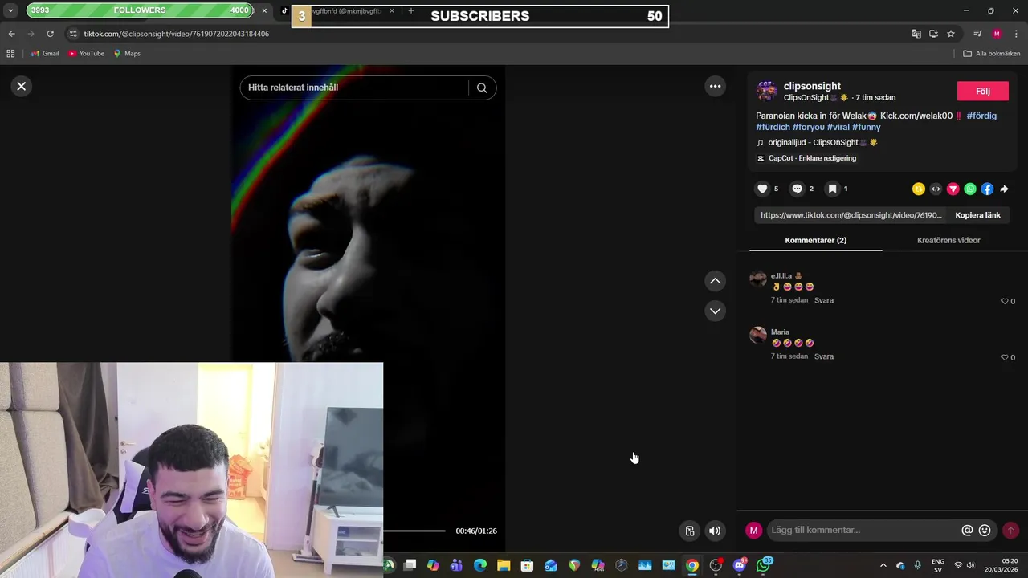Open the #fürdich hashtag
The height and width of the screenshot is (578, 1028).
[773, 127]
